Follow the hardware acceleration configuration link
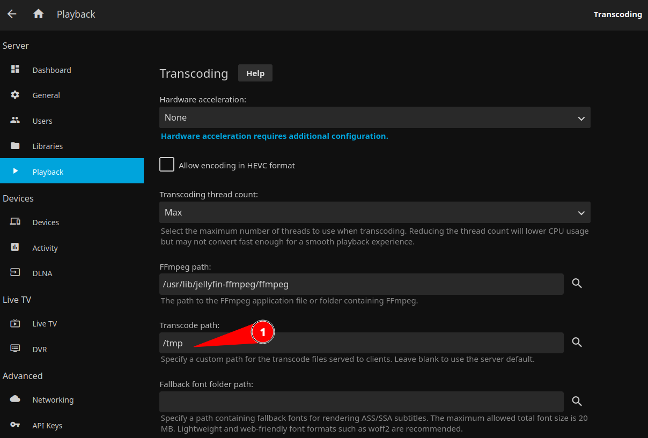Screen dimensions: 648x438 274,136
